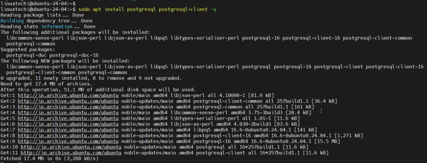The width and height of the screenshot is (427, 163).
Task: Click the 'Need to get 17.4 MB' line
Action: pos(46,84)
